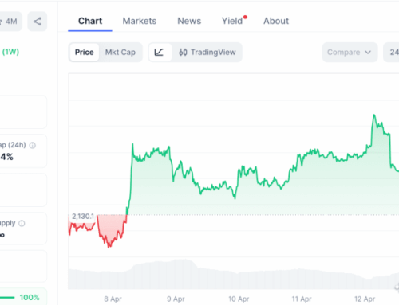Click the 10 Apr axis label

(239, 299)
